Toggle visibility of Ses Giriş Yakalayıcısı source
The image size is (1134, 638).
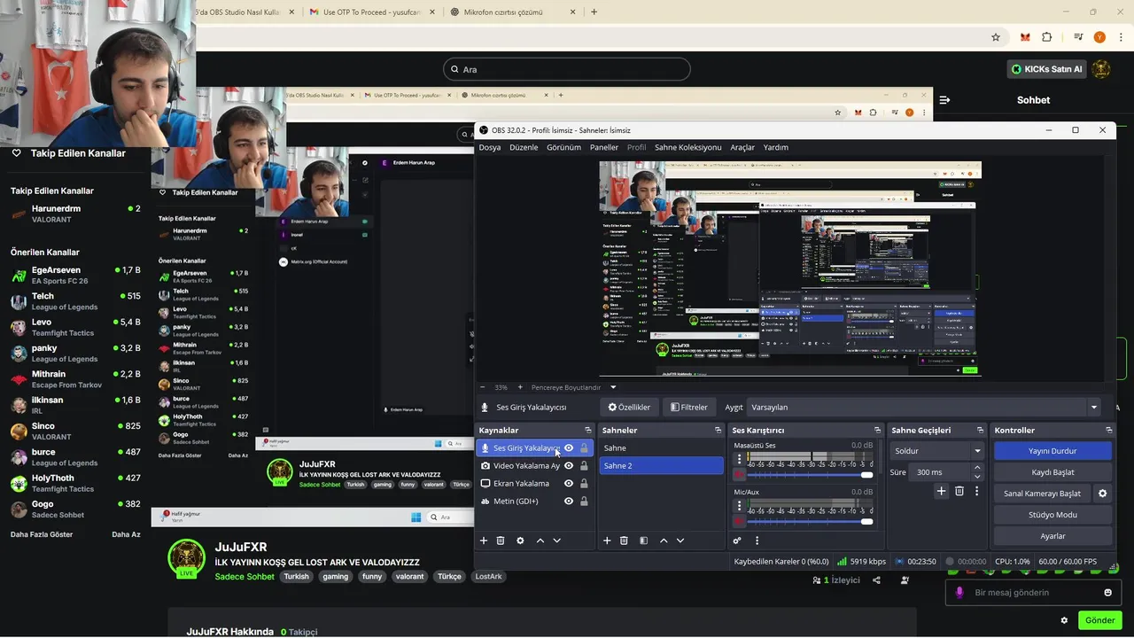pyautogui.click(x=569, y=448)
